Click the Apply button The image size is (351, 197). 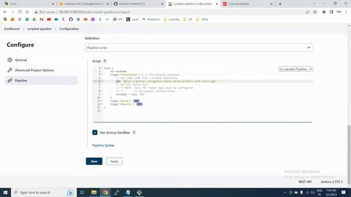point(114,161)
